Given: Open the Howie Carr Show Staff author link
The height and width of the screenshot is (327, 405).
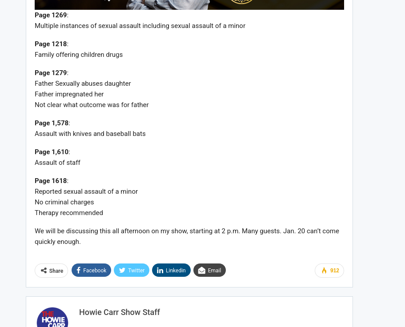Looking at the screenshot, I should coord(119,312).
